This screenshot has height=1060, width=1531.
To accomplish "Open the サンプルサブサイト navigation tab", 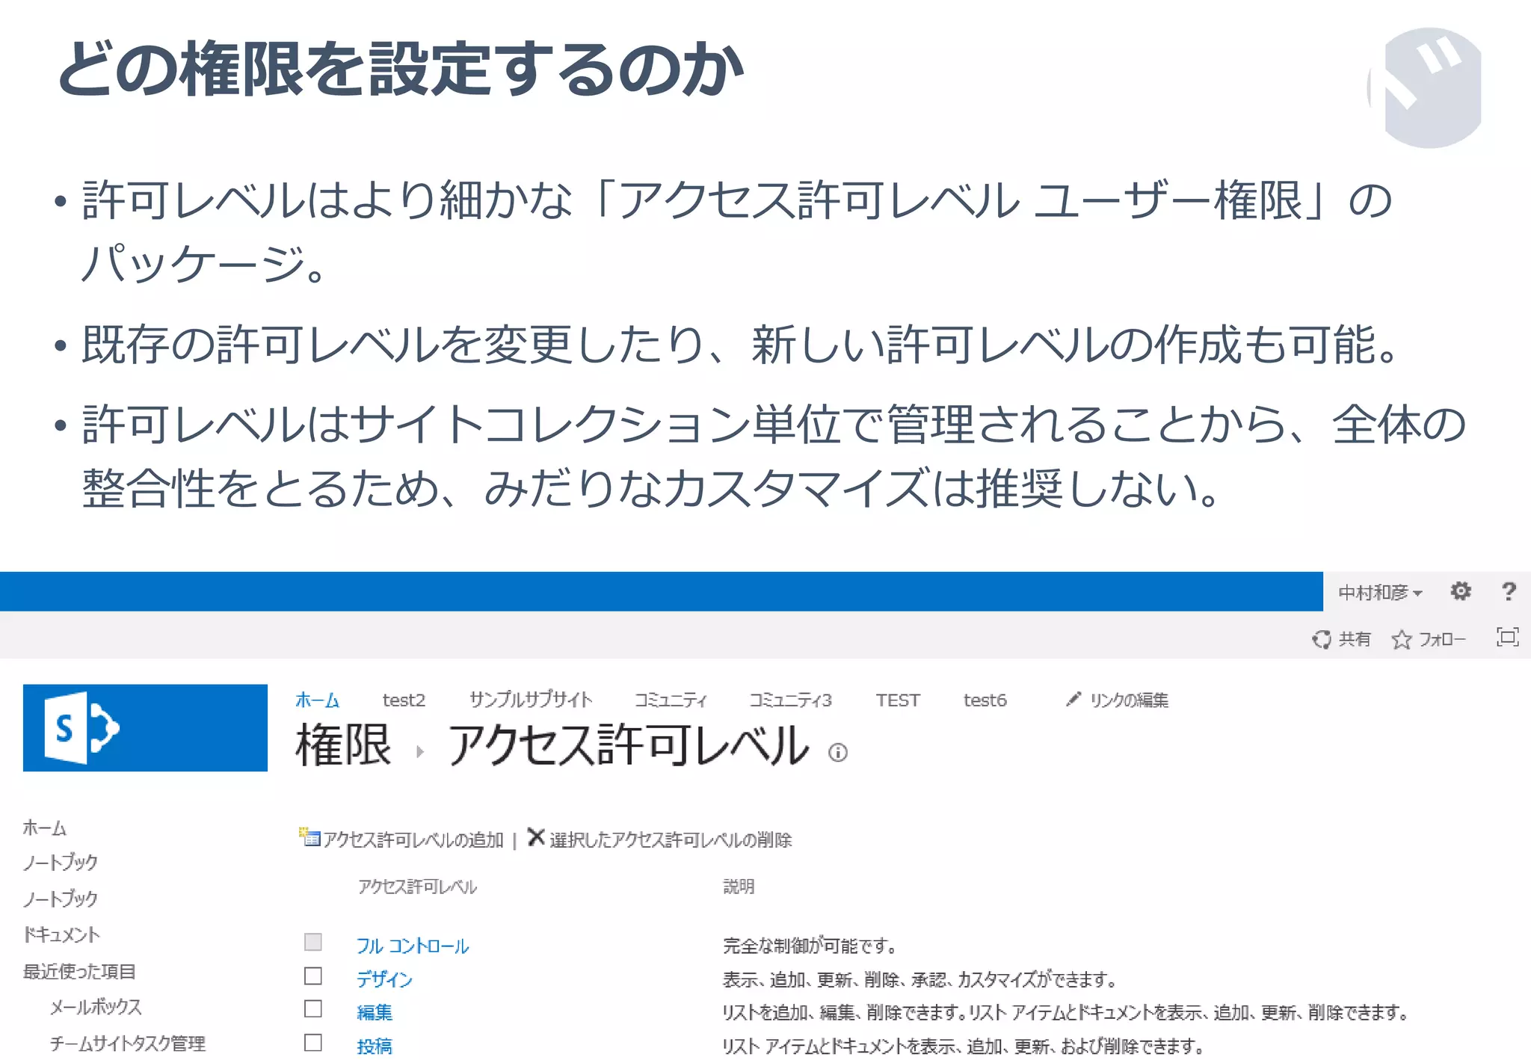I will pos(531,700).
